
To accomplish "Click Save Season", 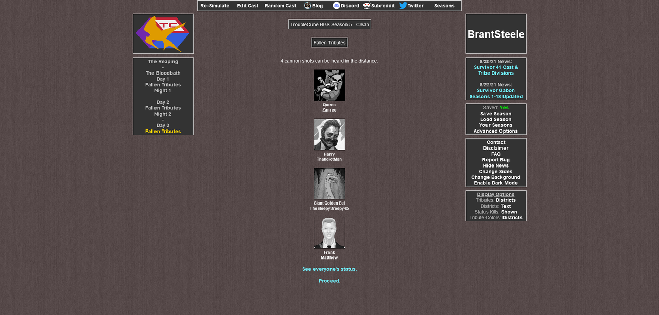I will coord(496,114).
